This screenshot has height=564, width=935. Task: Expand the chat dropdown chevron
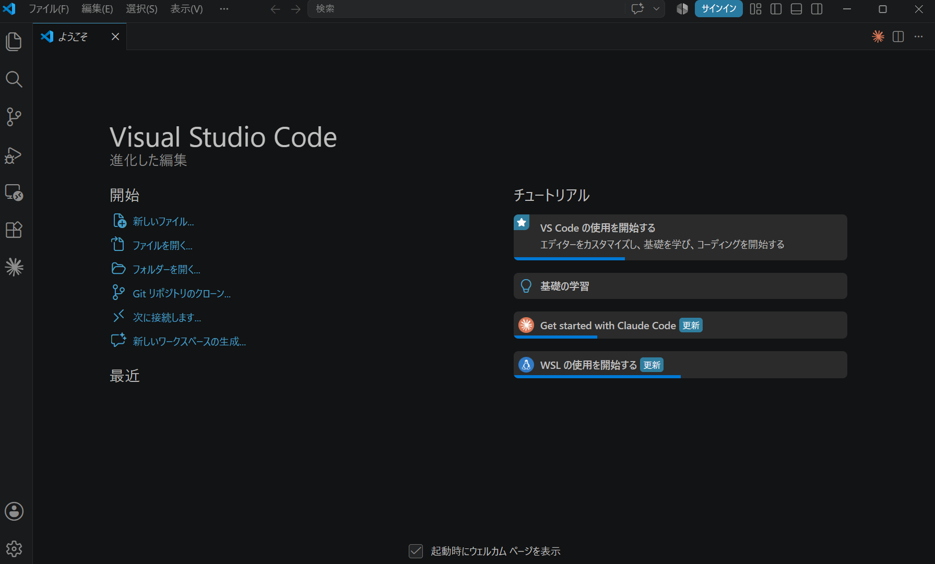[x=656, y=9]
